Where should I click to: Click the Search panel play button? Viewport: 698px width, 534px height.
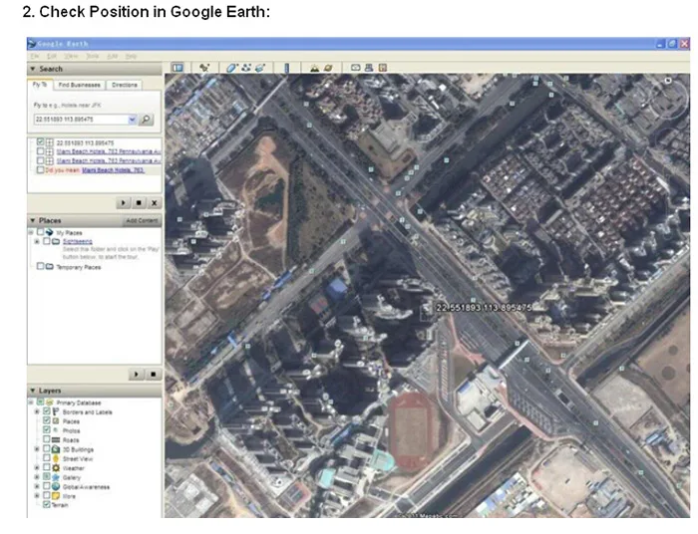(123, 203)
